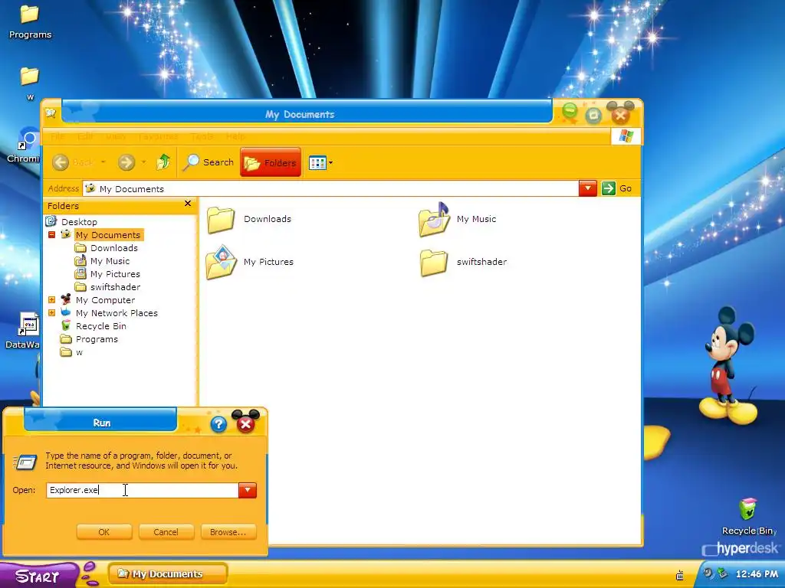Open the Forward history dropdown arrow
The height and width of the screenshot is (588, 785).
143,162
